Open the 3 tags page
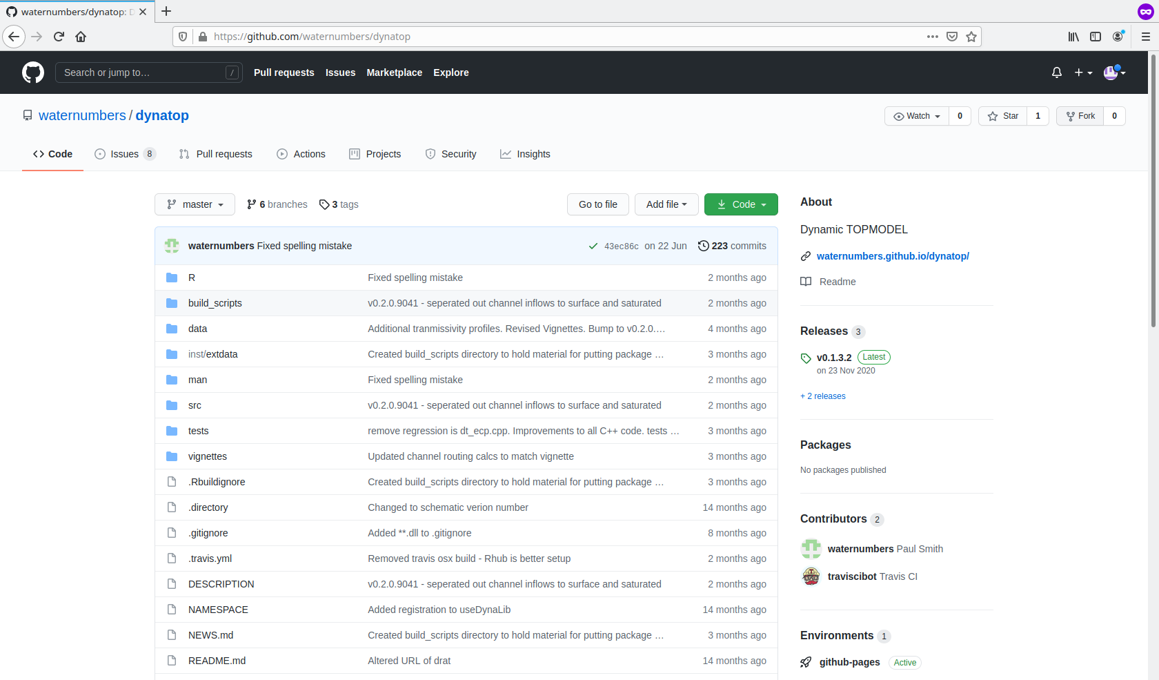This screenshot has height=680, width=1159. [x=339, y=204]
